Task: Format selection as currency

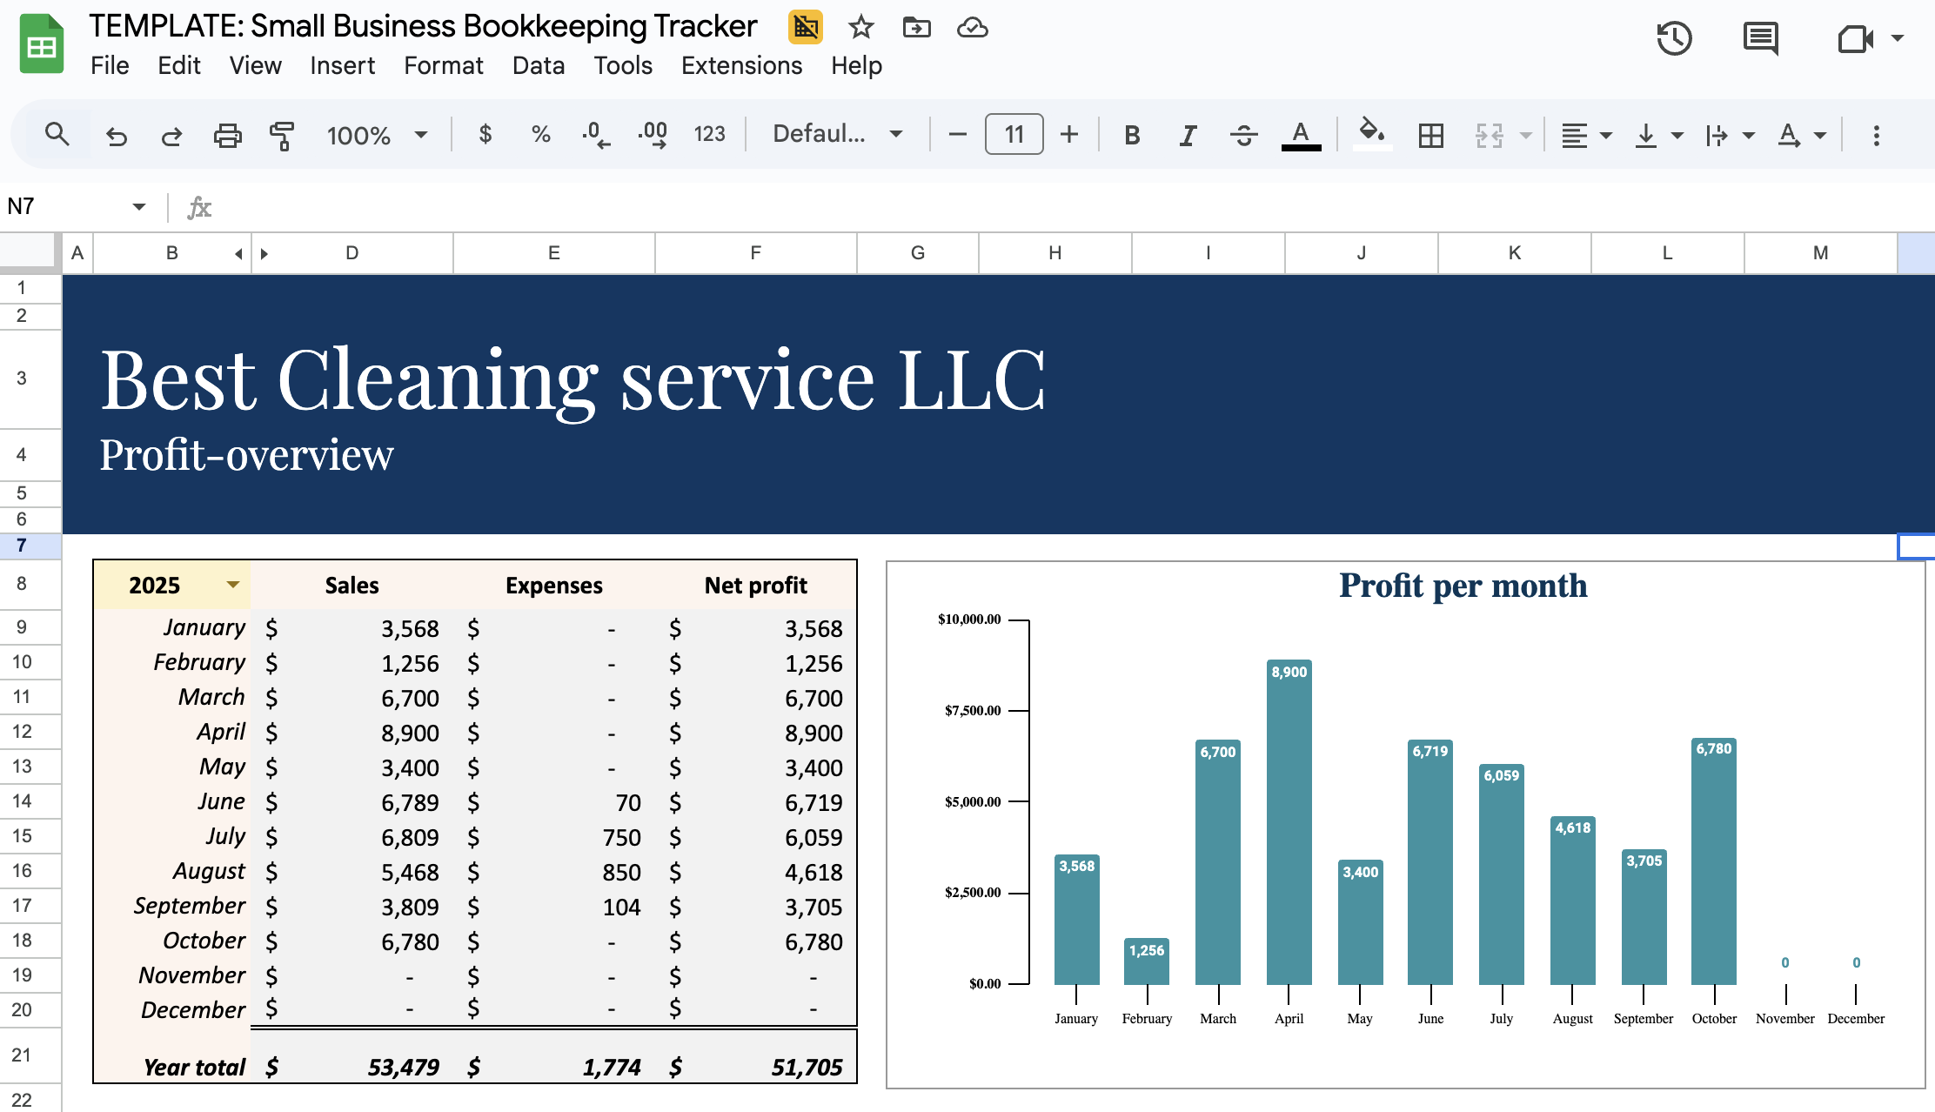Action: (485, 135)
